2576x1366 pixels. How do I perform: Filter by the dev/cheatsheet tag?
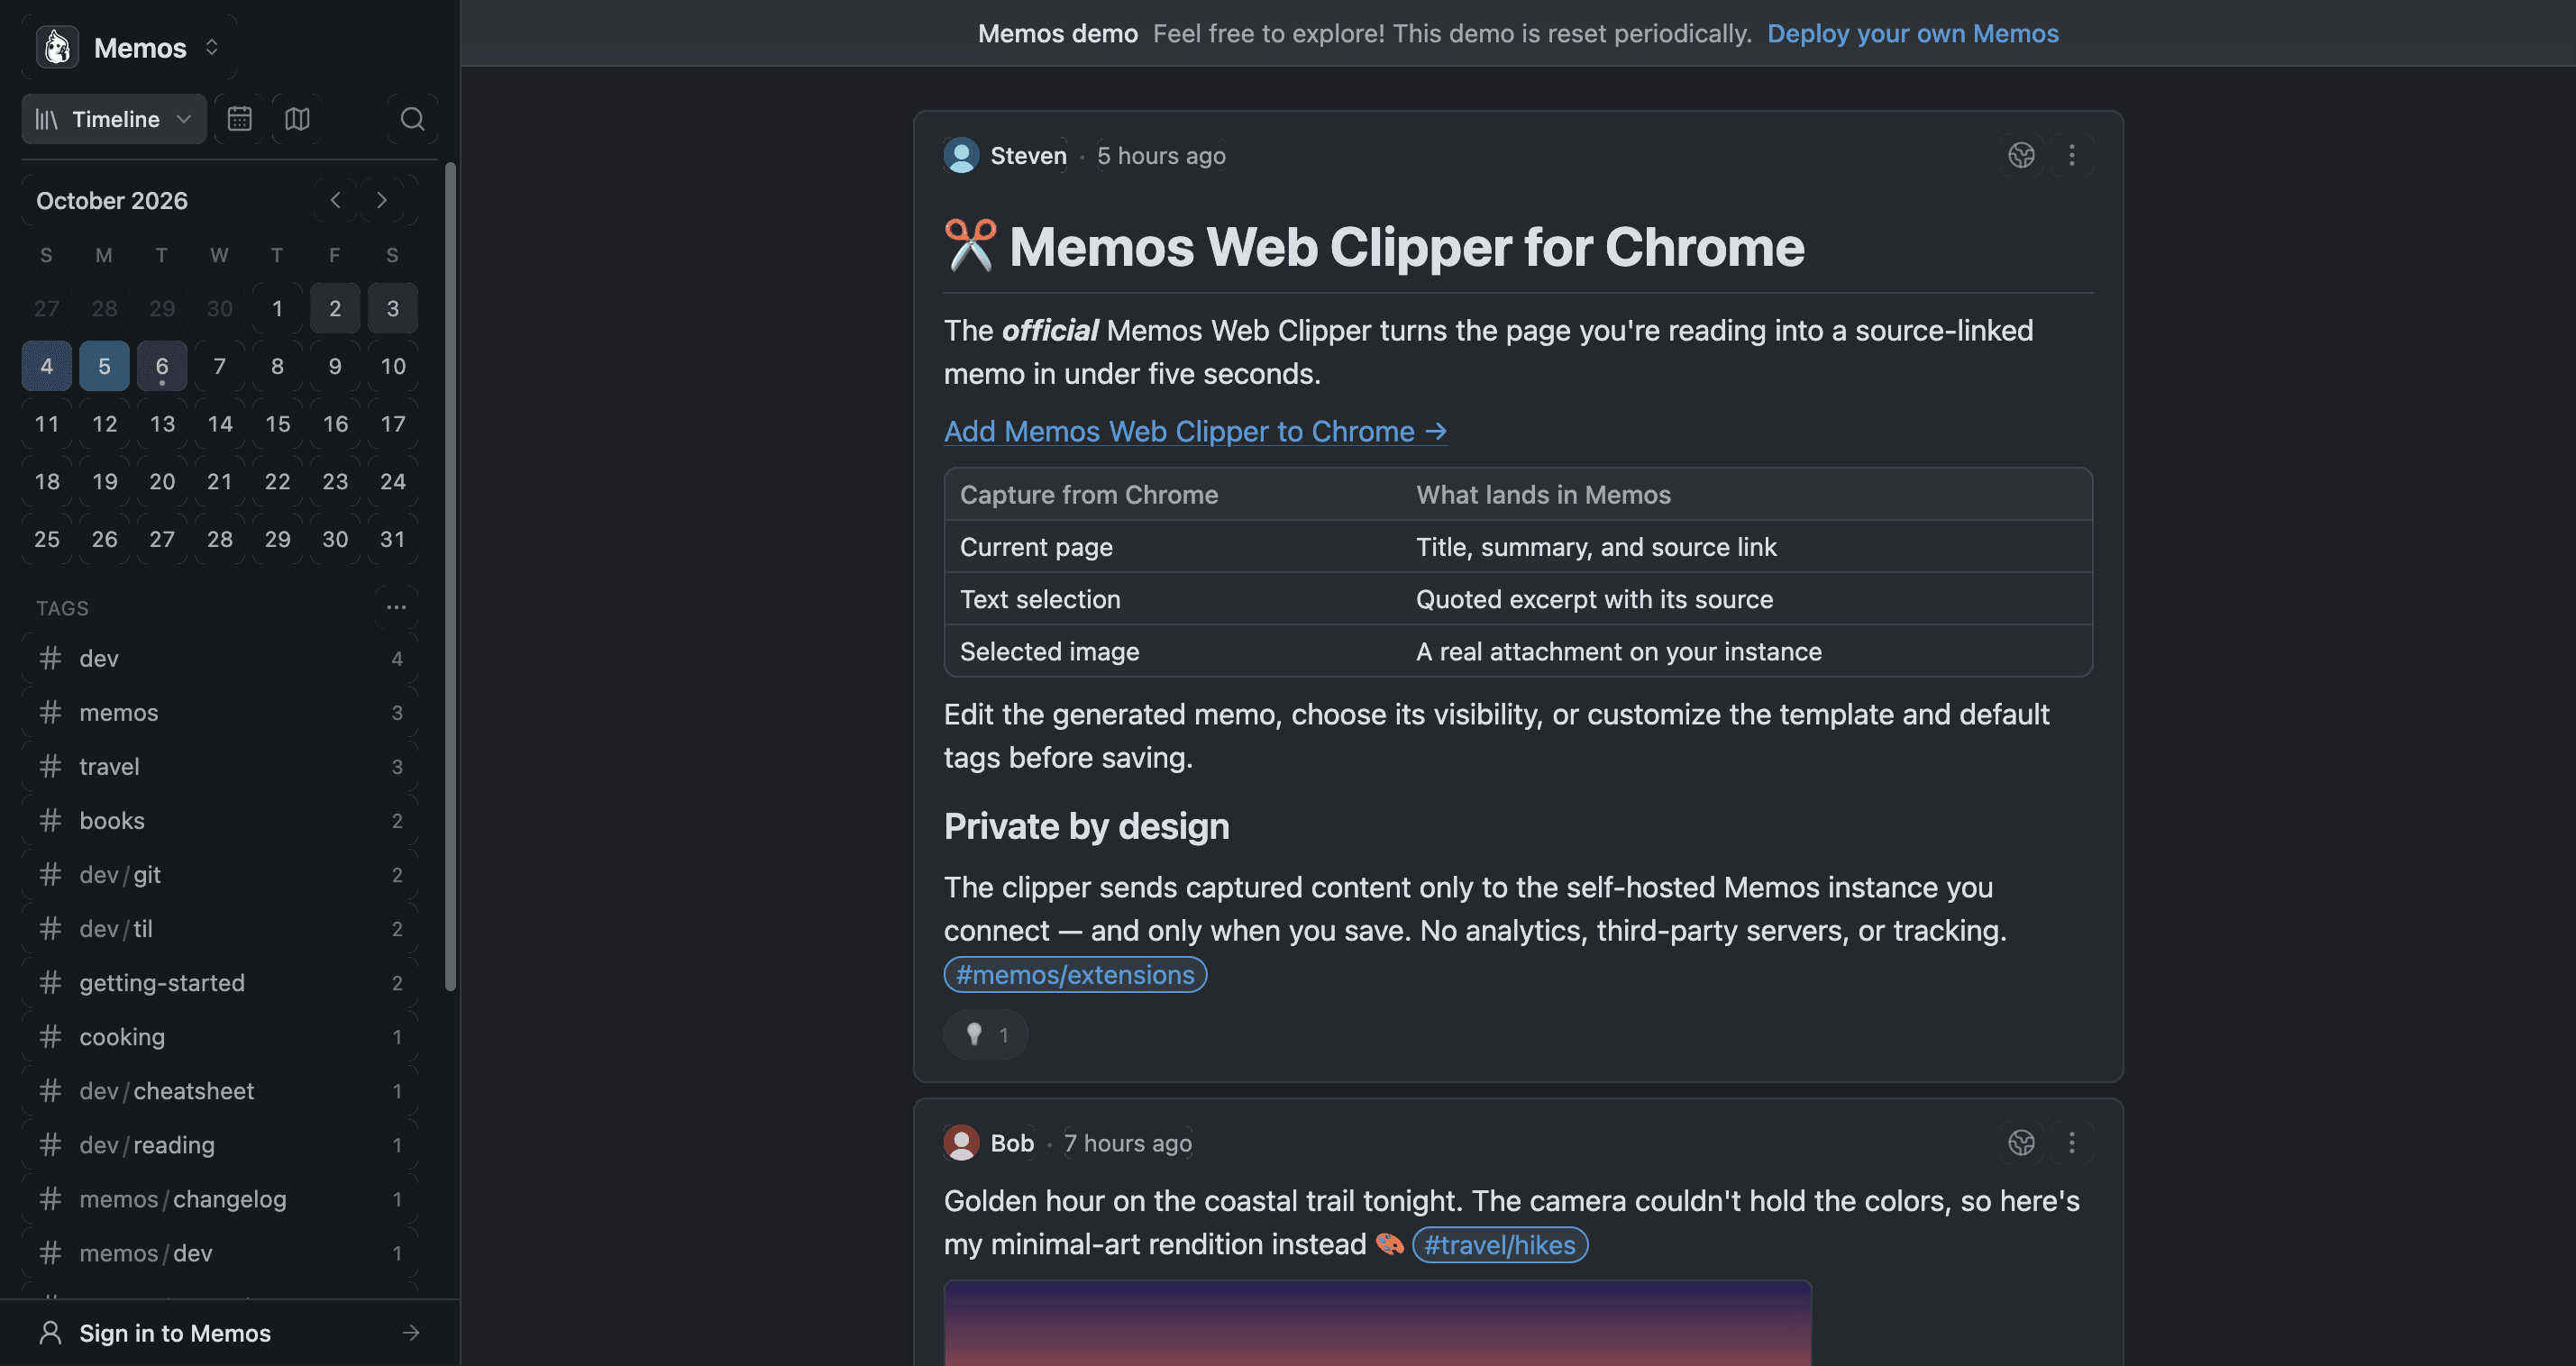tap(220, 1090)
